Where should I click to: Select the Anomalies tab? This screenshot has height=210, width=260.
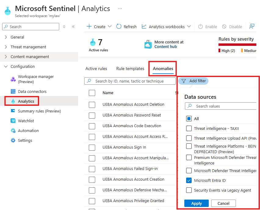click(163, 68)
